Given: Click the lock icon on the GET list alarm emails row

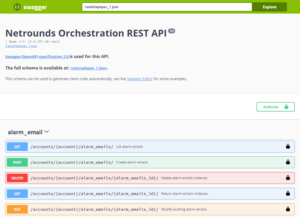Looking at the screenshot, I should [288, 146].
